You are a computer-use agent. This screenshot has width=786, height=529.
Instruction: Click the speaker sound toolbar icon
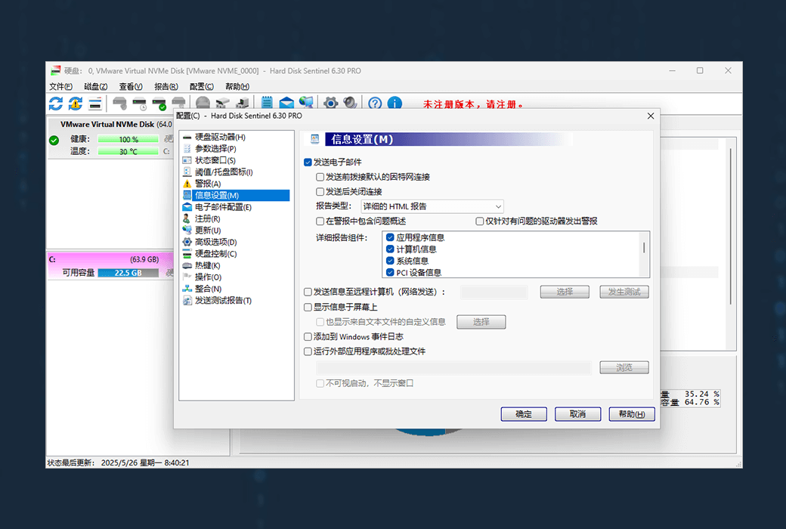click(350, 103)
